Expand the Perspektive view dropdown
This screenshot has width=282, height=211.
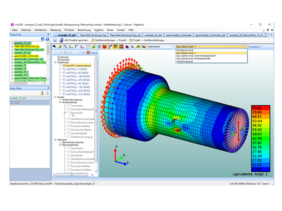(256, 46)
